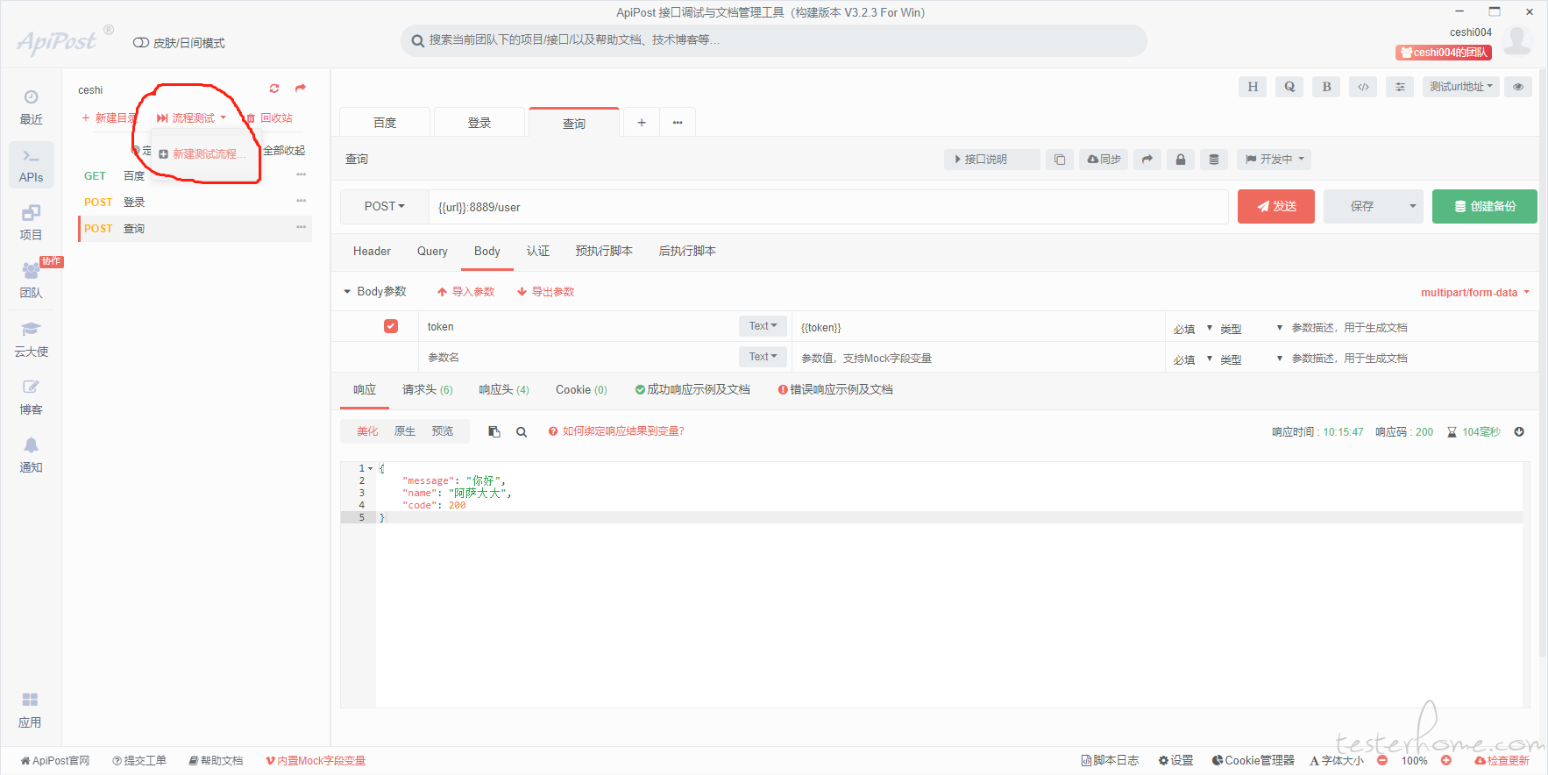Search the response with magnifier icon
1548x775 pixels.
click(x=522, y=431)
